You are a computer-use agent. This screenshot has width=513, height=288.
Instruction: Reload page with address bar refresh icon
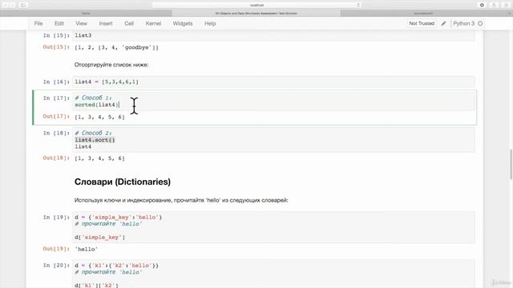pyautogui.click(x=358, y=5)
